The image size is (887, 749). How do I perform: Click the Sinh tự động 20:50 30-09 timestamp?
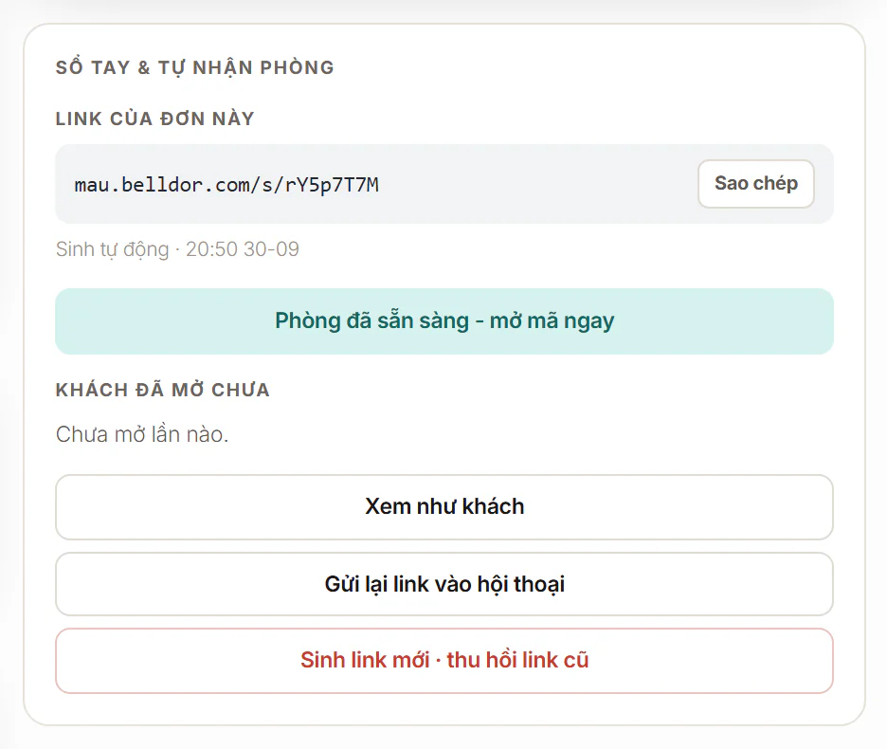177,249
